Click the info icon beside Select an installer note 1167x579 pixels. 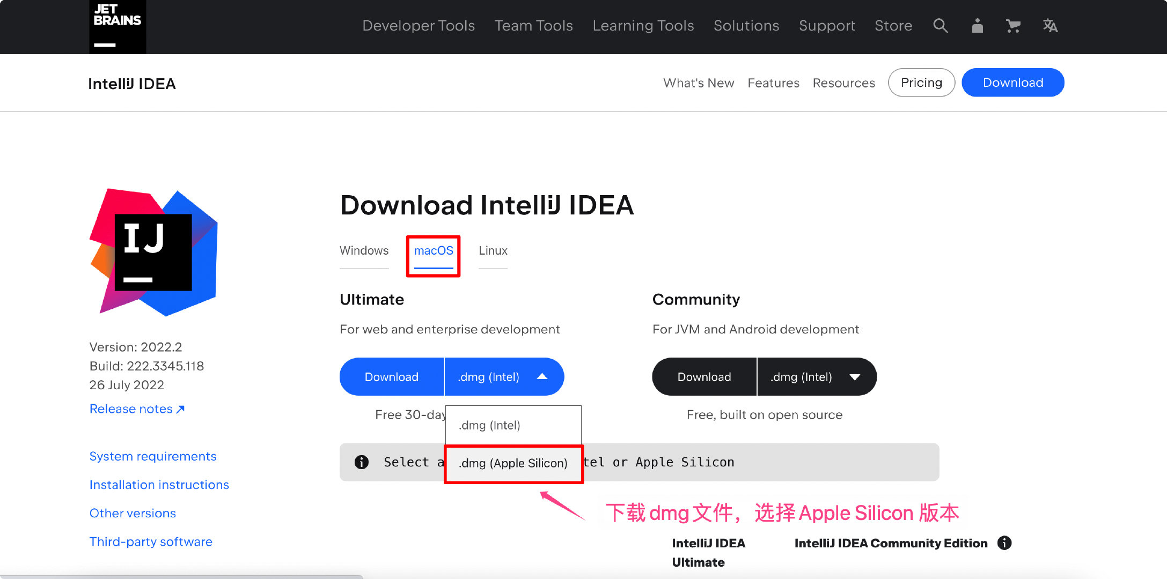pyautogui.click(x=362, y=462)
